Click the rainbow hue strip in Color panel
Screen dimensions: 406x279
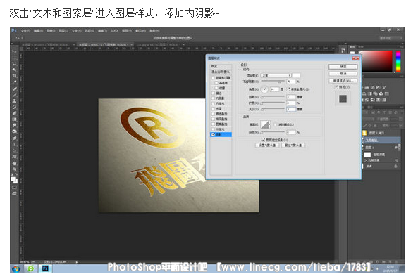(x=398, y=61)
